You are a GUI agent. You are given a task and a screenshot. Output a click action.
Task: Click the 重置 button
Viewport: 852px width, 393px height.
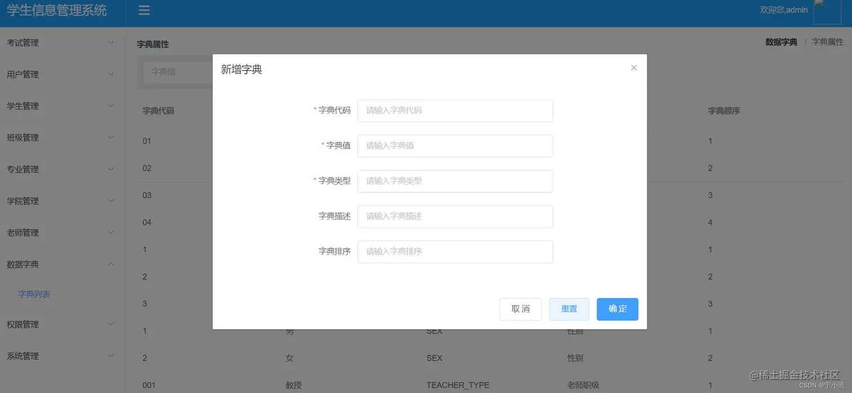[x=569, y=309]
